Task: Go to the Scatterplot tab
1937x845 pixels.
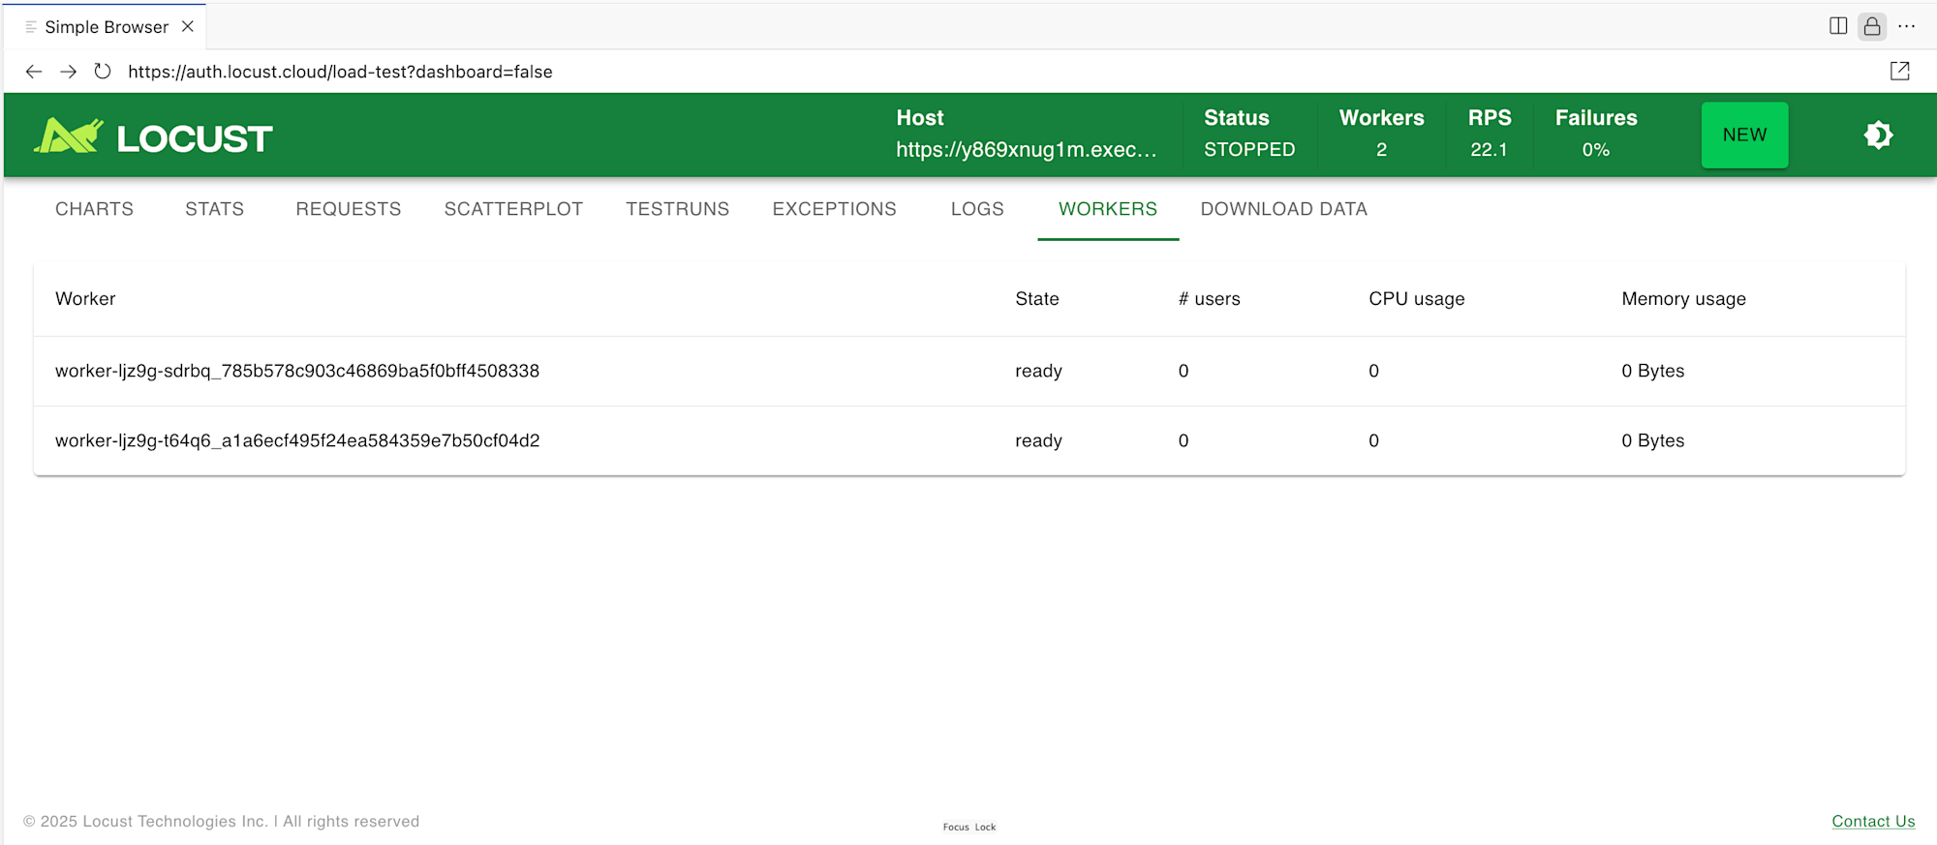Action: 513,209
